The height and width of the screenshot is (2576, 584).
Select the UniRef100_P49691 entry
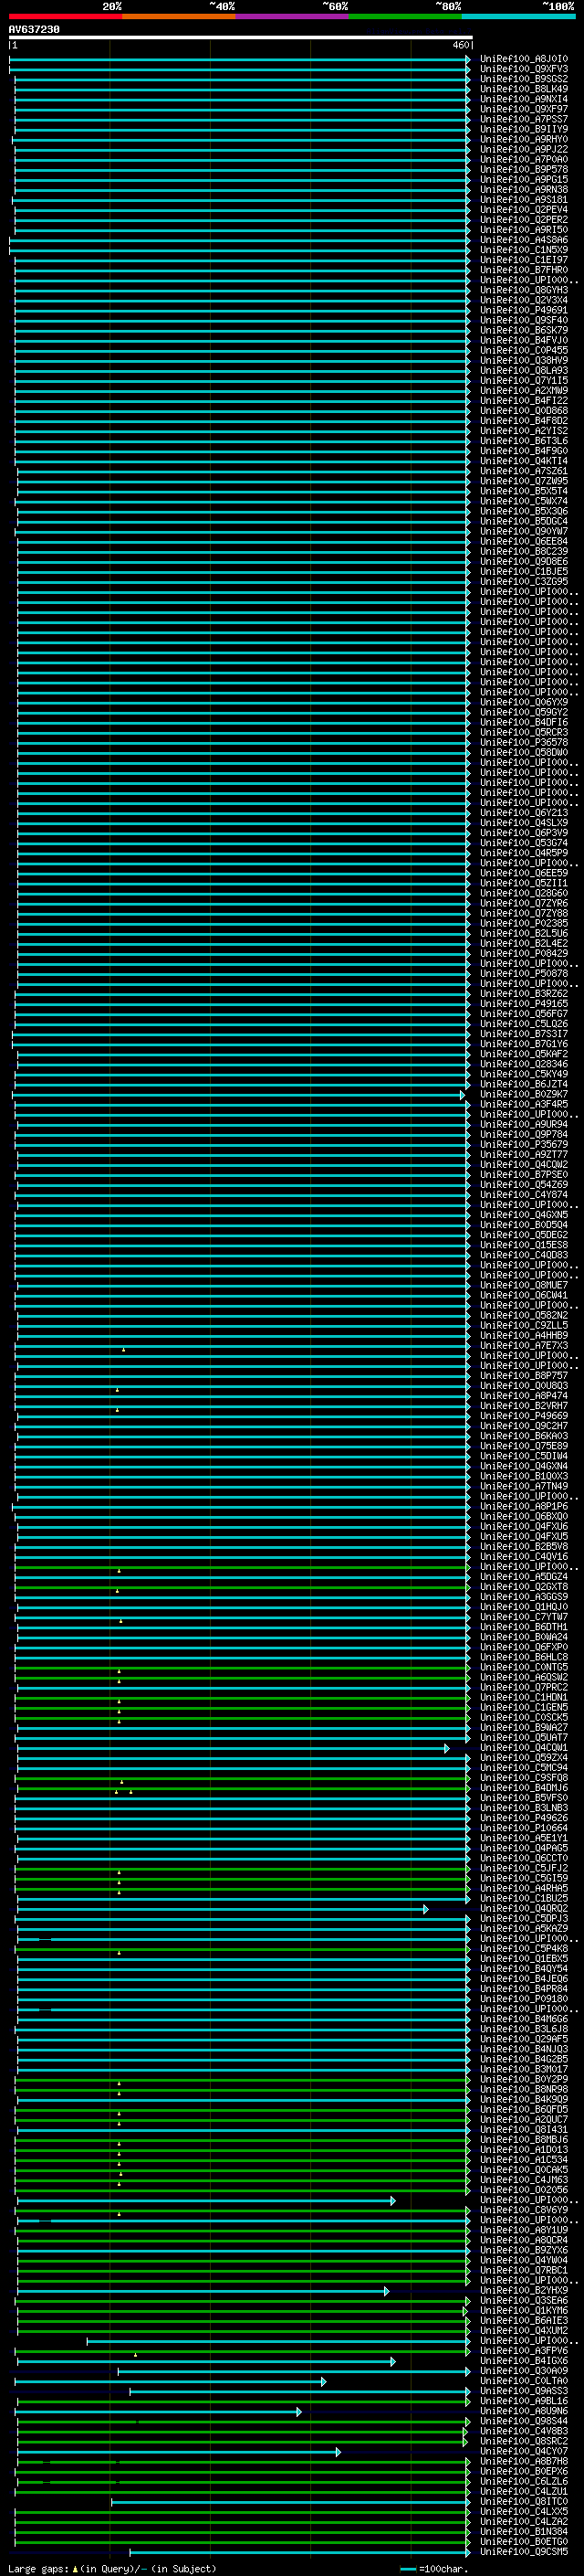524,310
